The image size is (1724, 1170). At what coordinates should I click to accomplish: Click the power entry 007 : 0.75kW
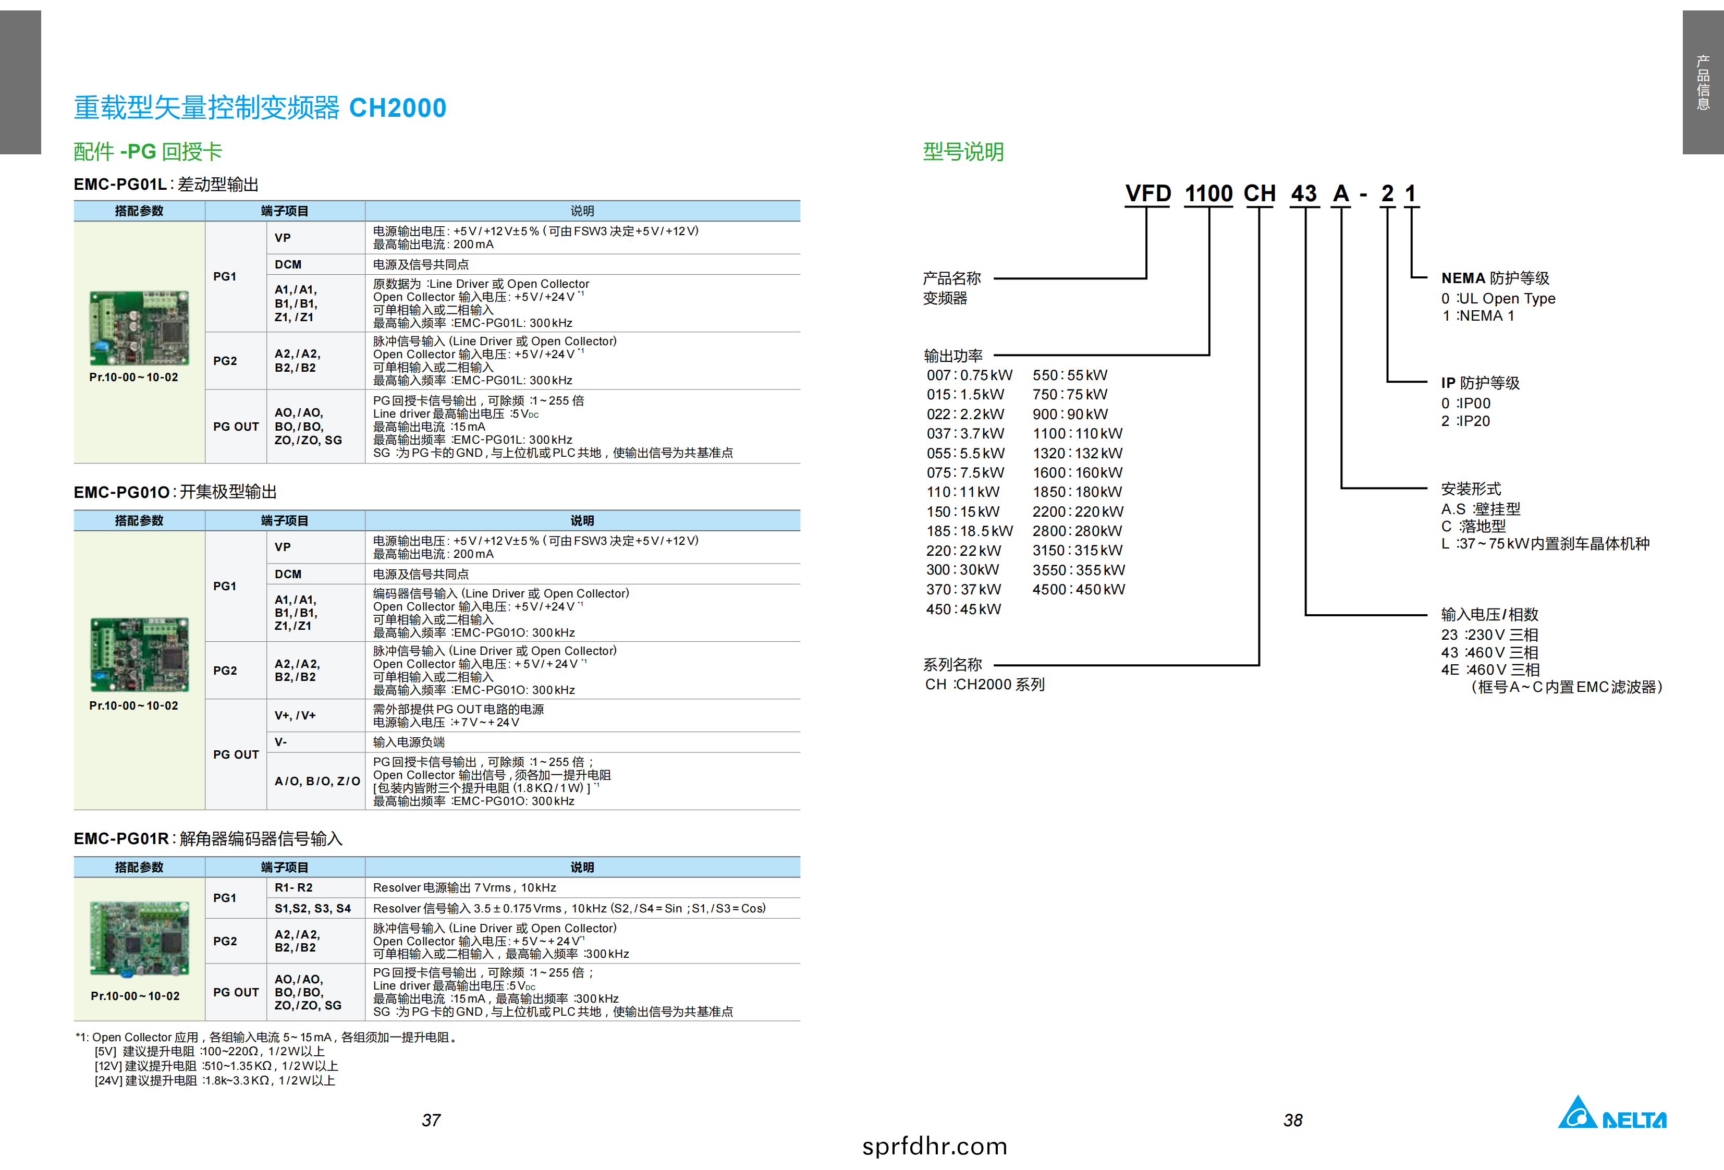tap(969, 375)
